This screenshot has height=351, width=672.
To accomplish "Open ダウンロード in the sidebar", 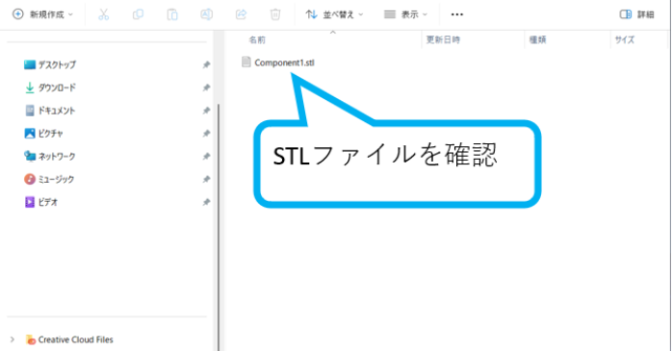I will point(50,88).
